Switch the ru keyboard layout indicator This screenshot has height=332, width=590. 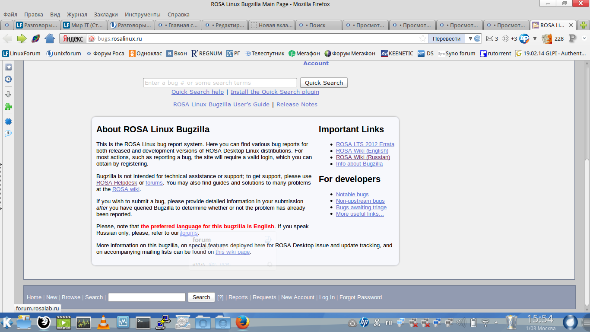[x=389, y=322]
